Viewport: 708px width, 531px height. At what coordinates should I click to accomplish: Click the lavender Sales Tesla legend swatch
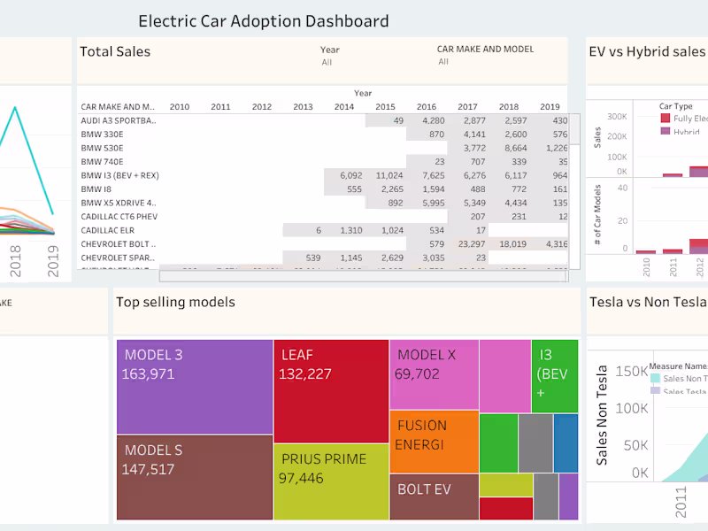point(655,390)
